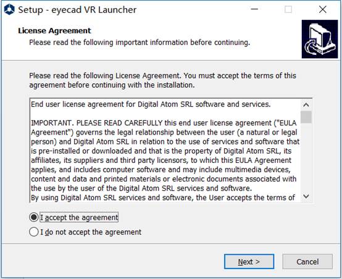Screen dimensions: 342x279
Task: Click the empty scrollbar track below thumb
Action: pos(306,157)
